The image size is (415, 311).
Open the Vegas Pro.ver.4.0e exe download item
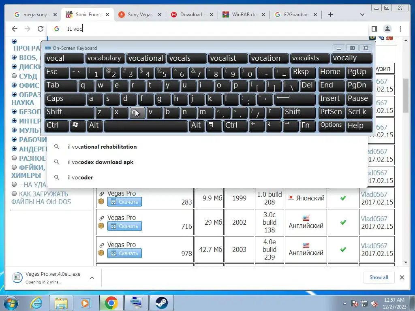tap(49, 278)
